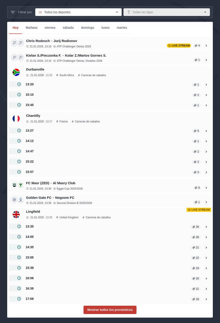220x323 pixels.
Task: Click the LIVE STREAM badge on Lingfield
Action: click(199, 210)
